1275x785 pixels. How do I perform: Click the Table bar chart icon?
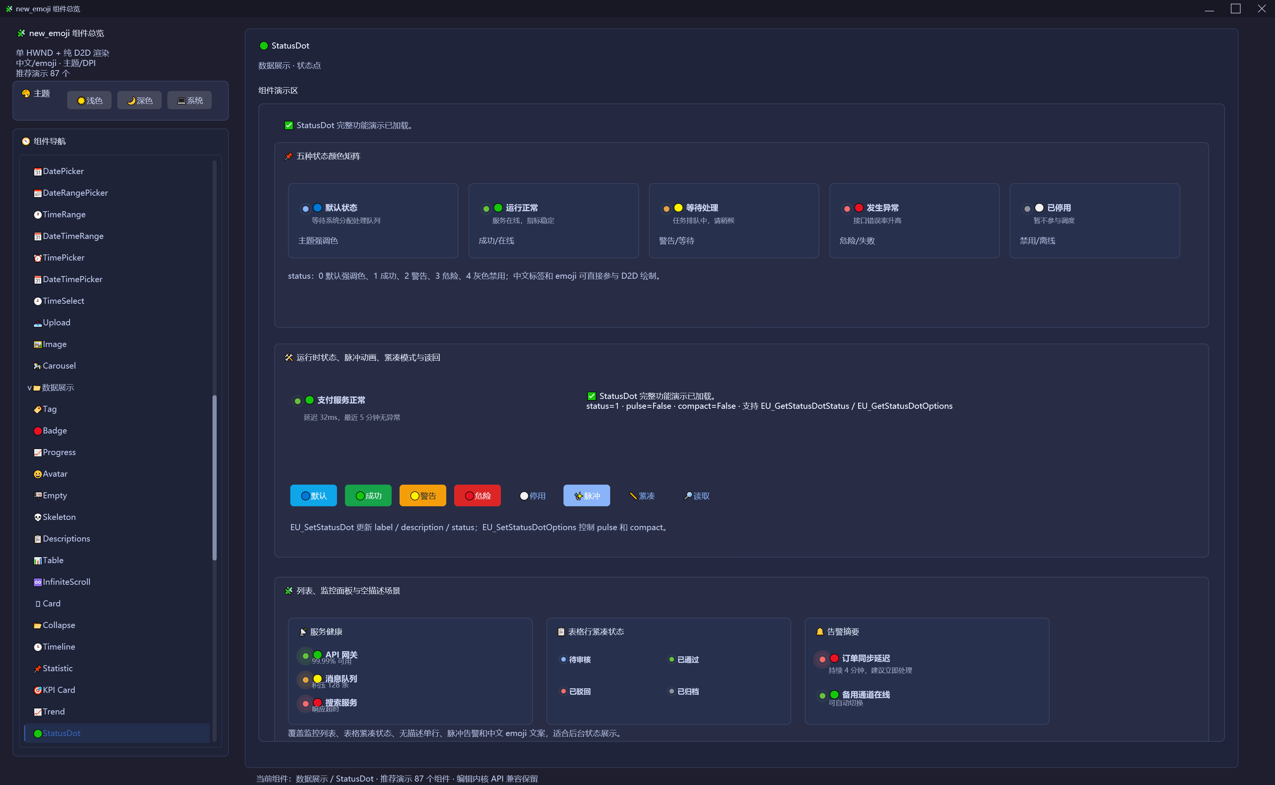pyautogui.click(x=38, y=561)
